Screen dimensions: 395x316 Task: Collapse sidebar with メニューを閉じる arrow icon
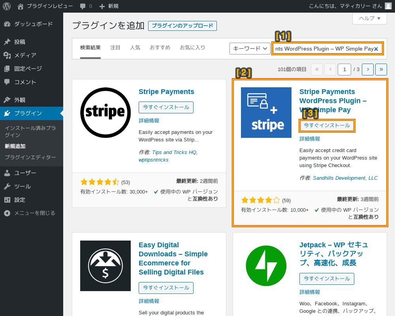click(7, 213)
